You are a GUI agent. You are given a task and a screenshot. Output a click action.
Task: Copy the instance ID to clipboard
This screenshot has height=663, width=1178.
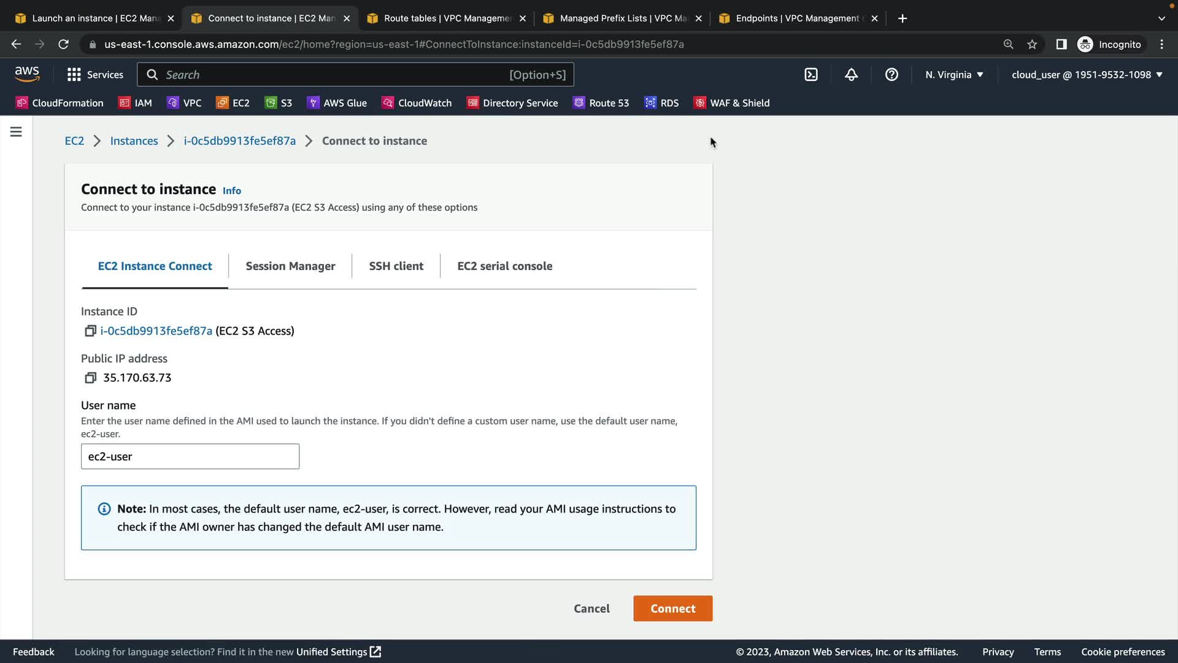coord(90,331)
